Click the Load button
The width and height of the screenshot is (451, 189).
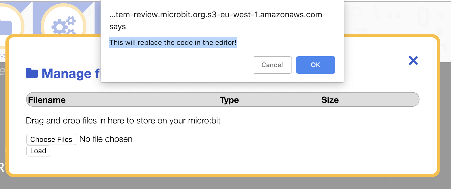38,151
